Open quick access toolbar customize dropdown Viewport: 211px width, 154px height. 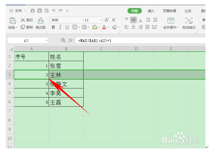[67, 11]
